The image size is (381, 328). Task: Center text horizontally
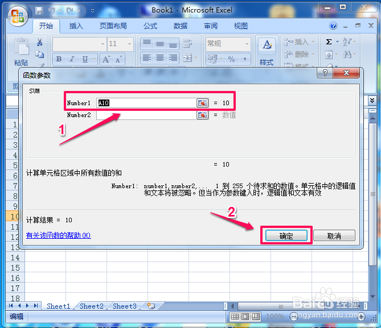(x=160, y=58)
